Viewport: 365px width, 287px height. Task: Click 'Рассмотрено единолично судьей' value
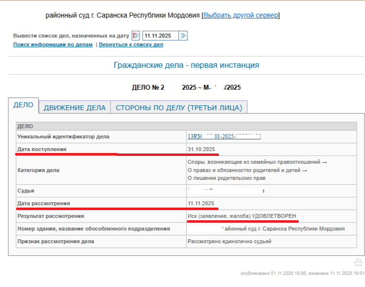230,241
